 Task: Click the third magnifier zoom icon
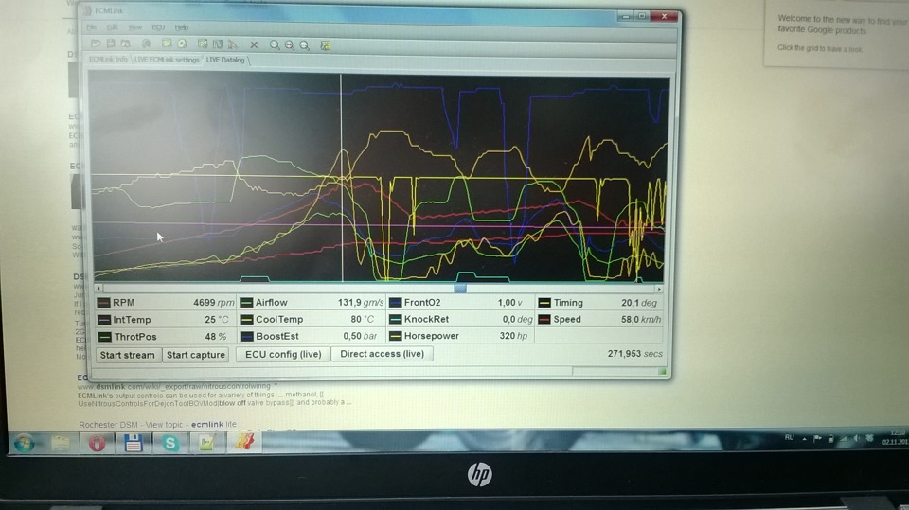click(x=304, y=44)
